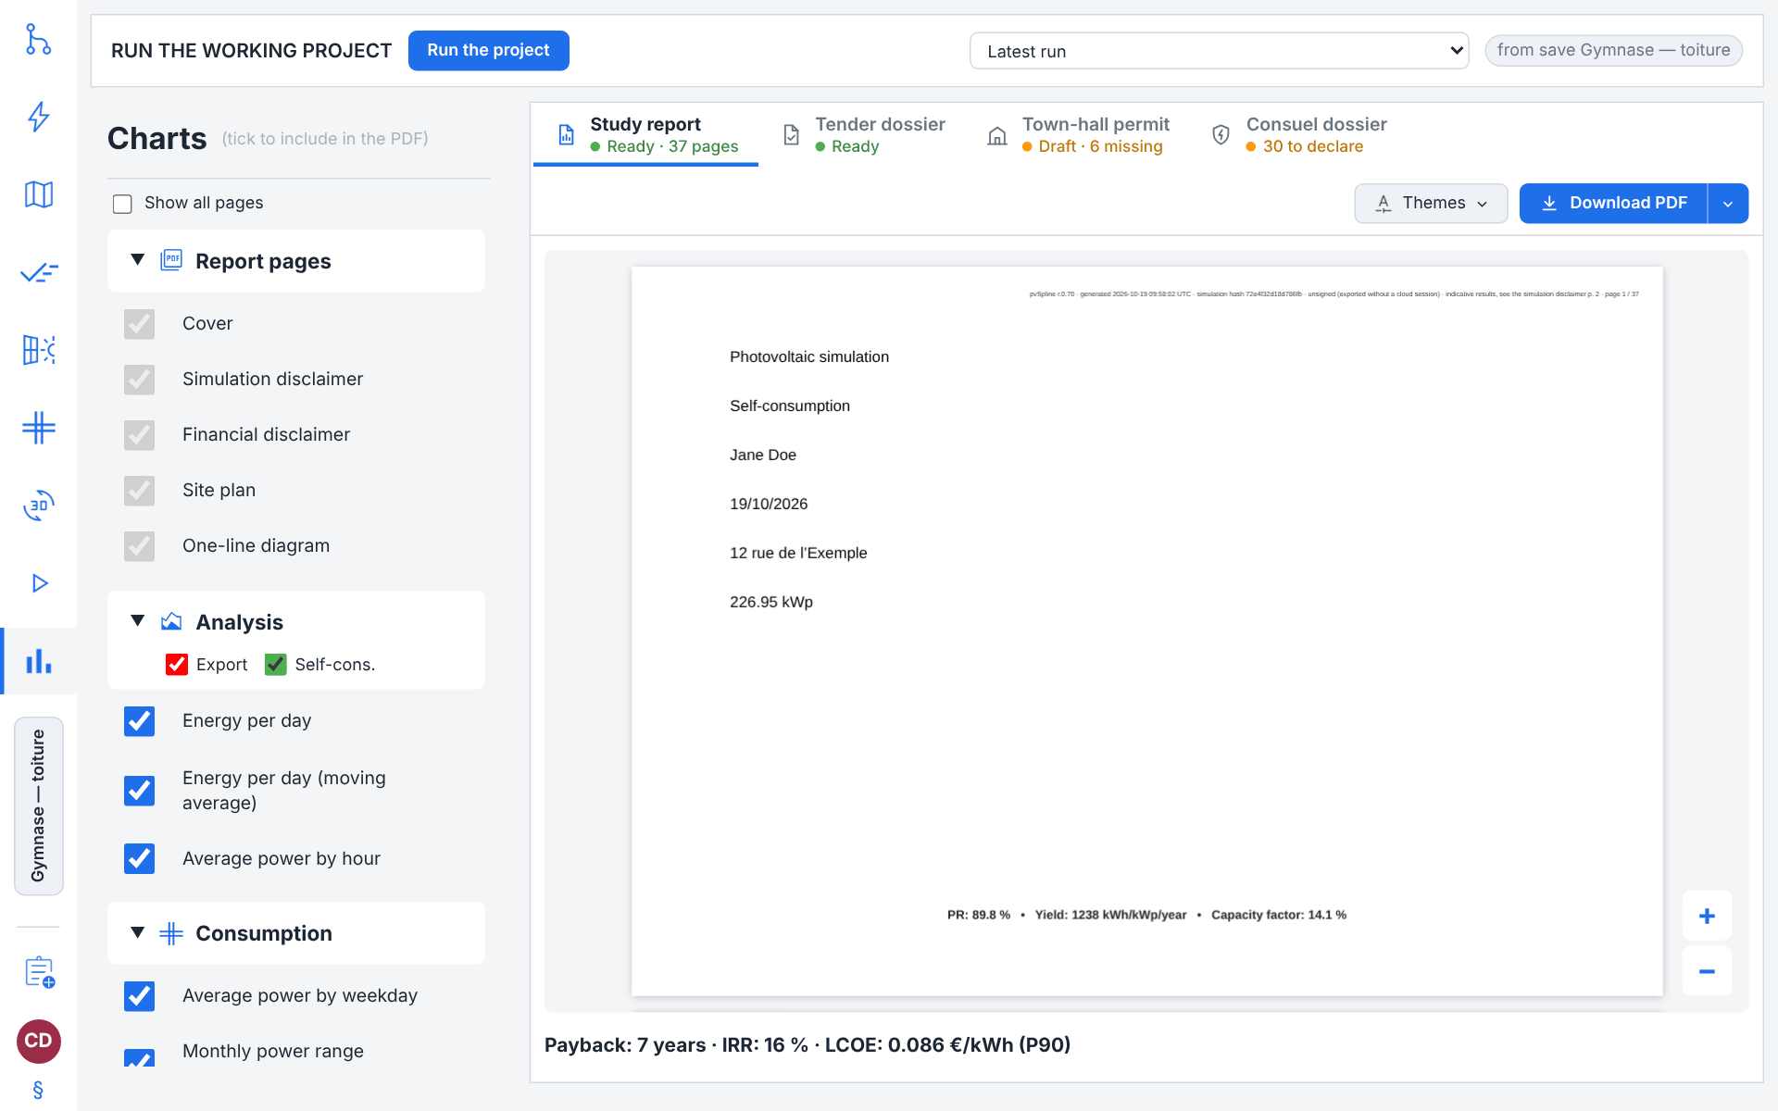
Task: Click the section sign legal icon
Action: (38, 1090)
